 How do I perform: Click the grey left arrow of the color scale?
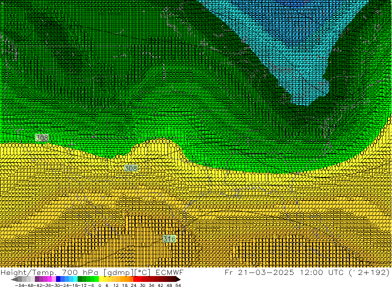pyautogui.click(x=14, y=279)
